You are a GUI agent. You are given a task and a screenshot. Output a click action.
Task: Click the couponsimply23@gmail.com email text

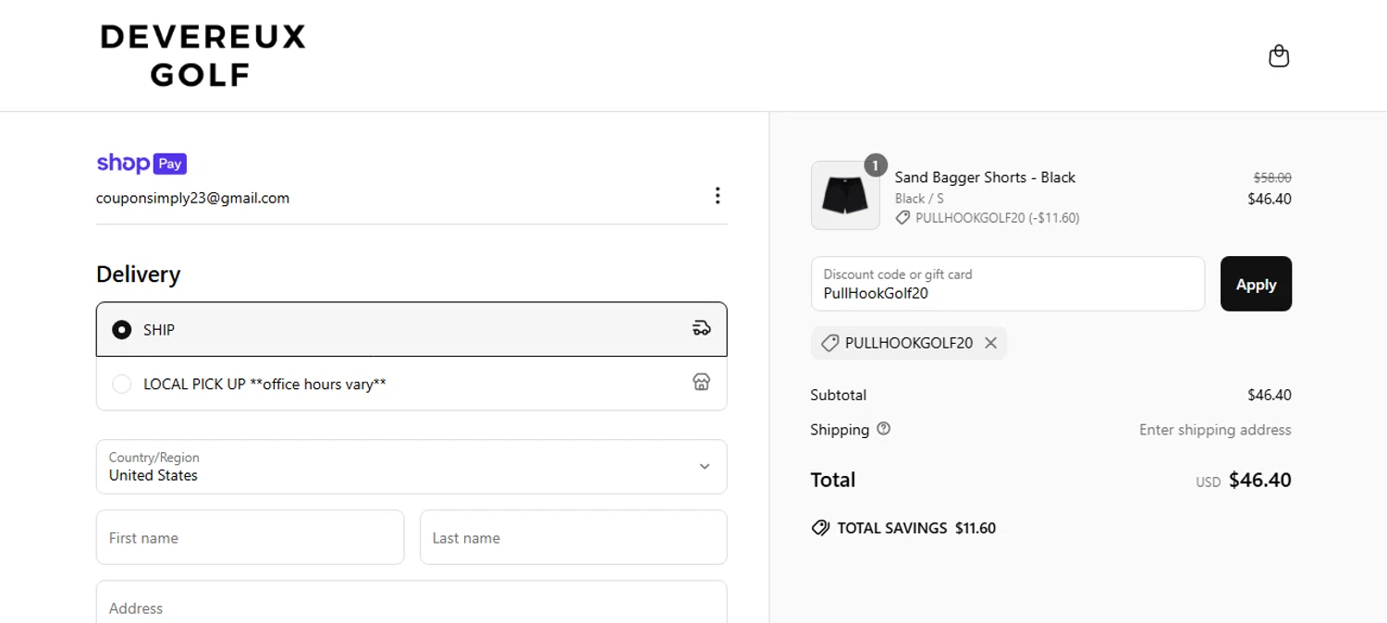coord(192,198)
